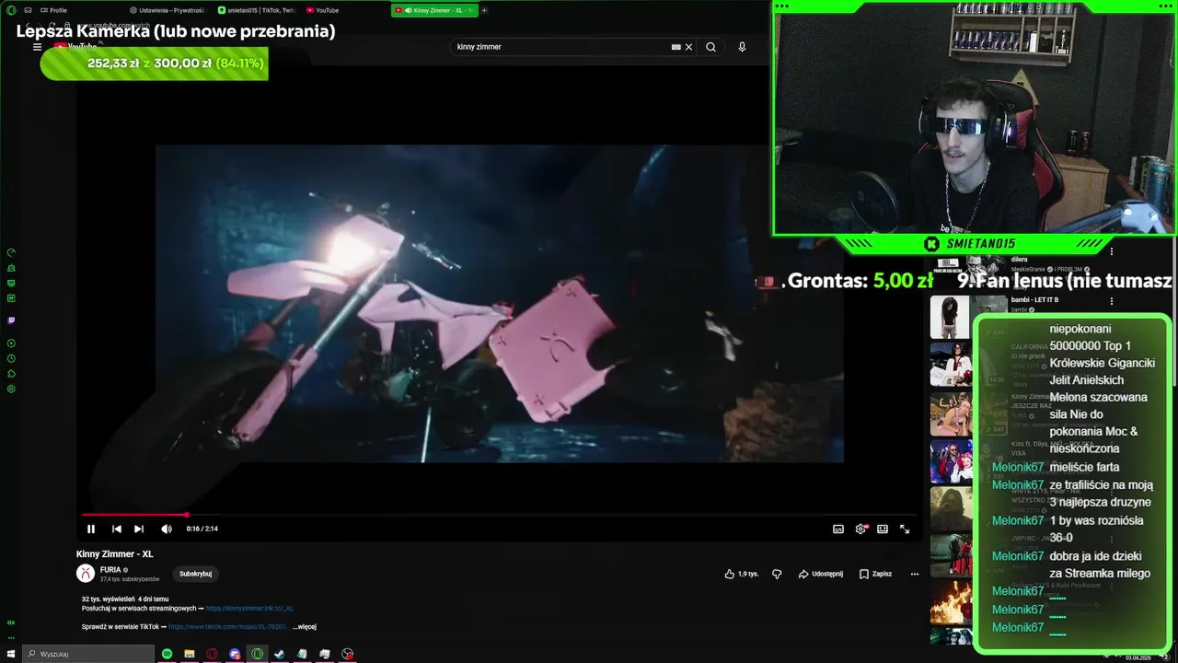Open Spotify from the taskbar
The image size is (1178, 663).
tap(167, 654)
